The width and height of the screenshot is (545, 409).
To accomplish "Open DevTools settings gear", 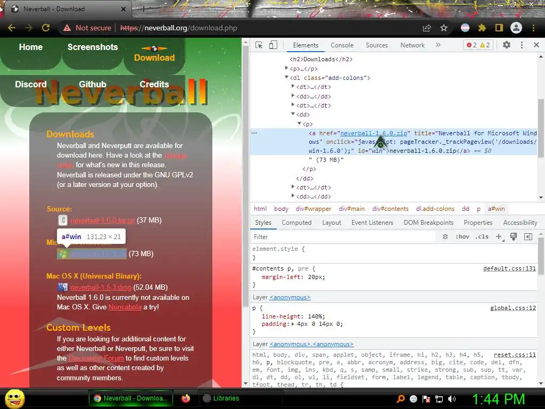I will 507,45.
